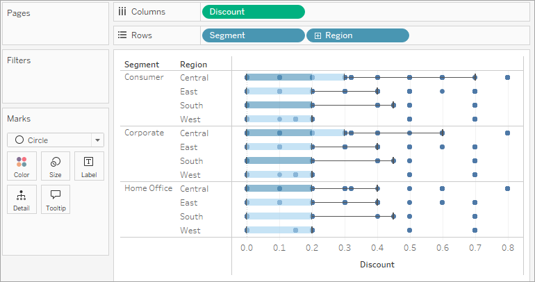Open the Label marks card
Image resolution: width=535 pixels, height=282 pixels.
pos(89,166)
